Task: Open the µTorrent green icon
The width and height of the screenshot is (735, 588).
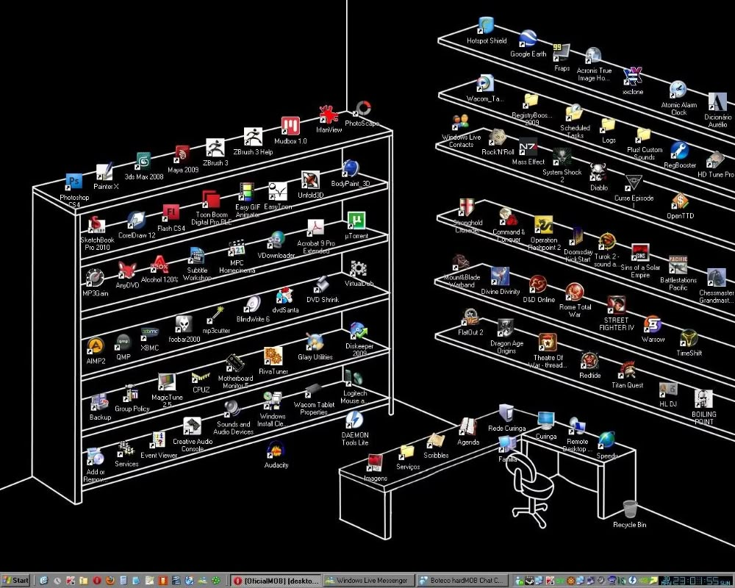Action: pos(356,220)
